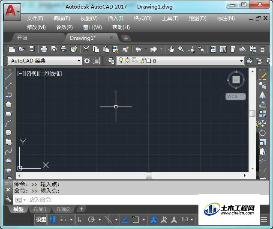Expand the undo history dropdown arrow
This screenshot has width=273, height=229.
146,49
